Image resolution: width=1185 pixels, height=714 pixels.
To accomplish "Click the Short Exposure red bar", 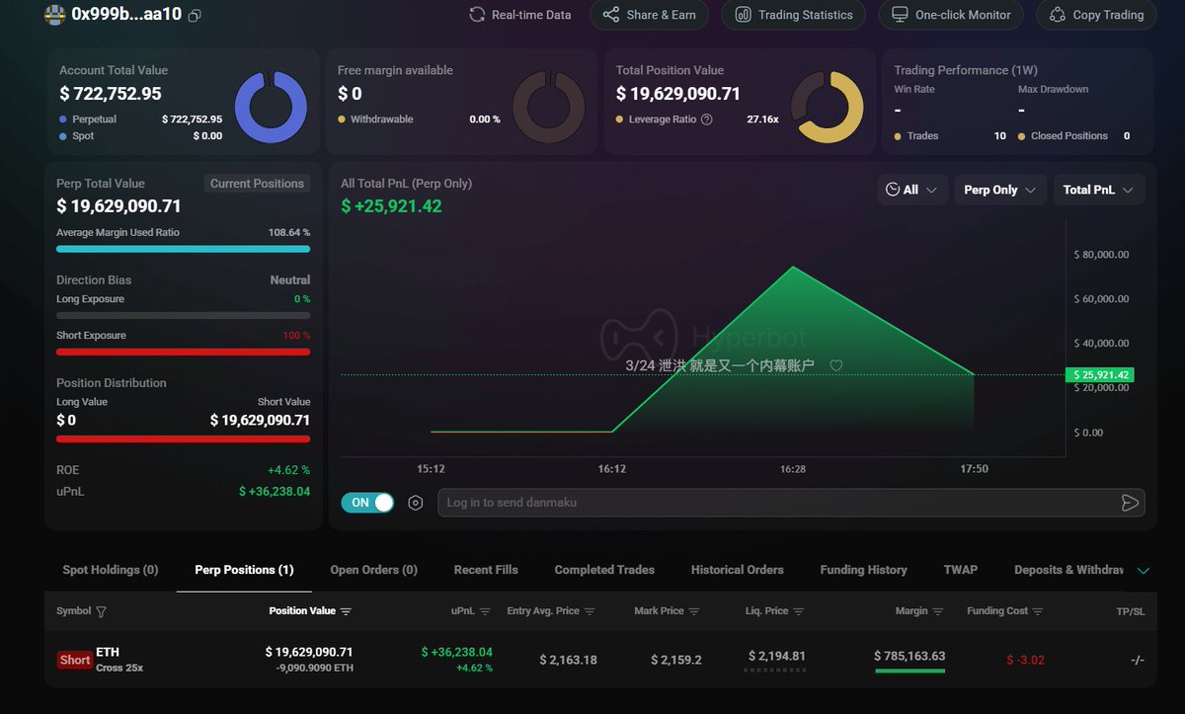I will coord(184,352).
